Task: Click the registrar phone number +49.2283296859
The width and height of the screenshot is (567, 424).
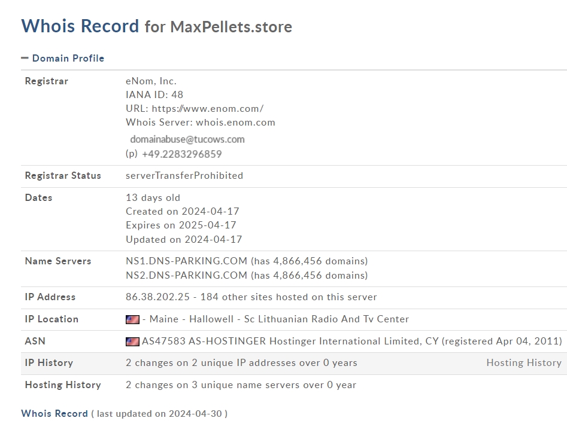Action: pos(182,154)
